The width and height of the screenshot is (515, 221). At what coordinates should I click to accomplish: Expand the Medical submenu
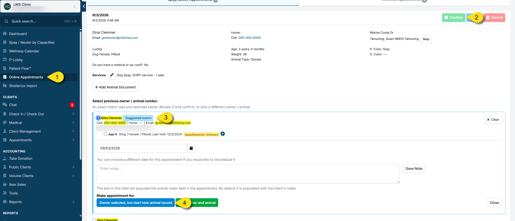click(39, 123)
